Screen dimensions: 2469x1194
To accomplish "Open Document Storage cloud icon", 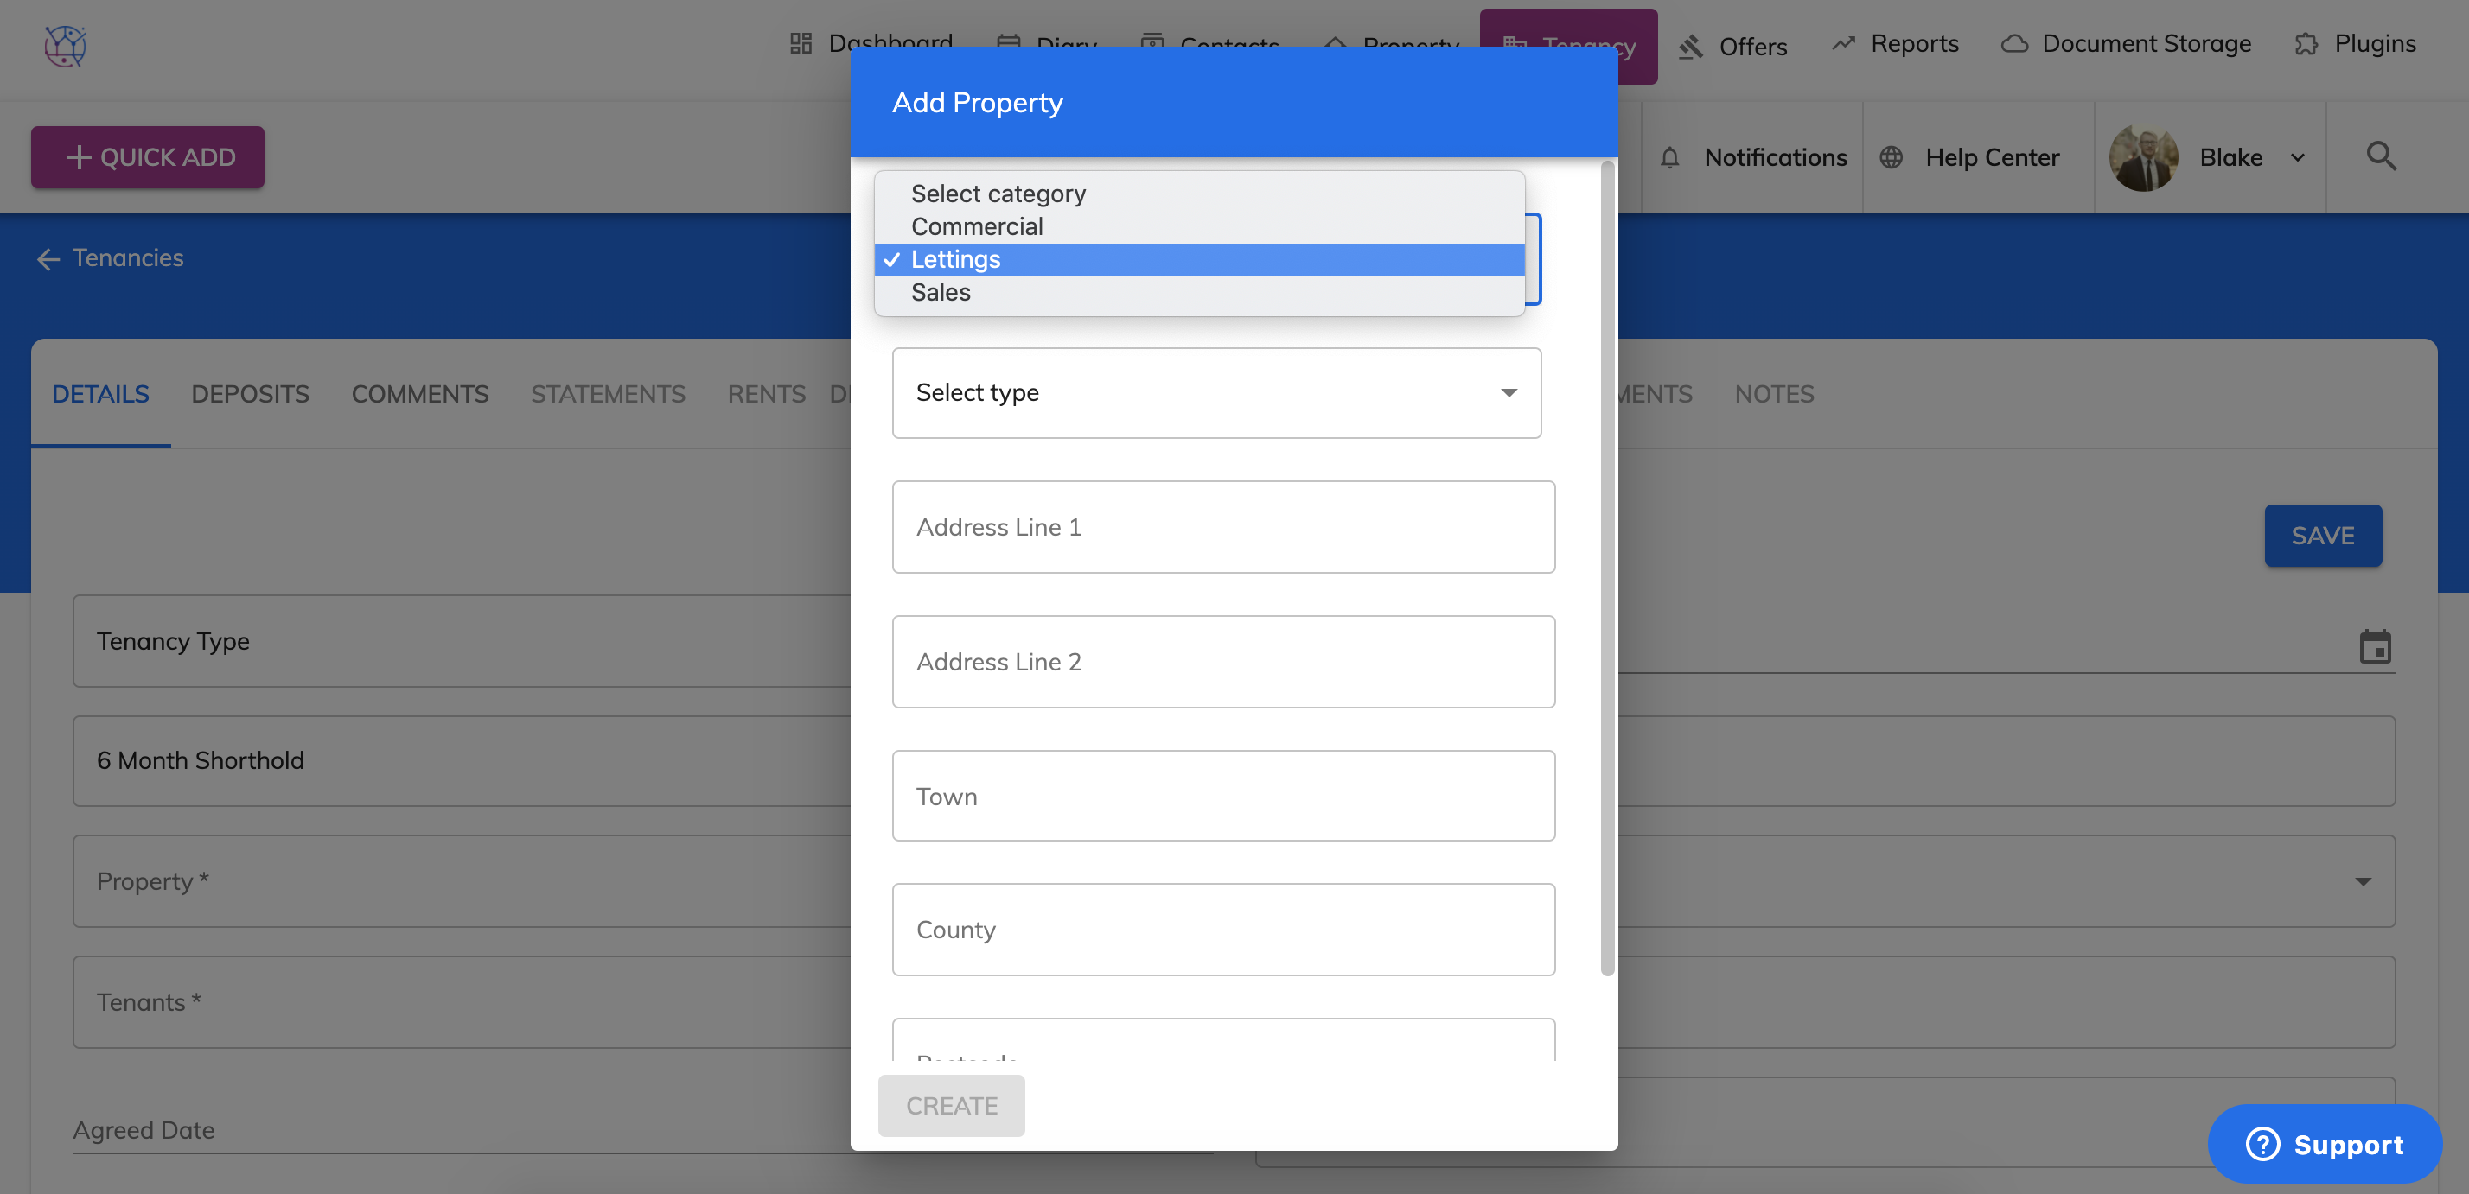I will pos(2014,44).
